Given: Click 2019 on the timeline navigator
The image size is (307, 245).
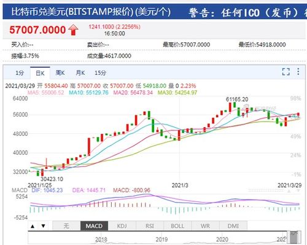Looking at the screenshot, I should [x=161, y=239].
